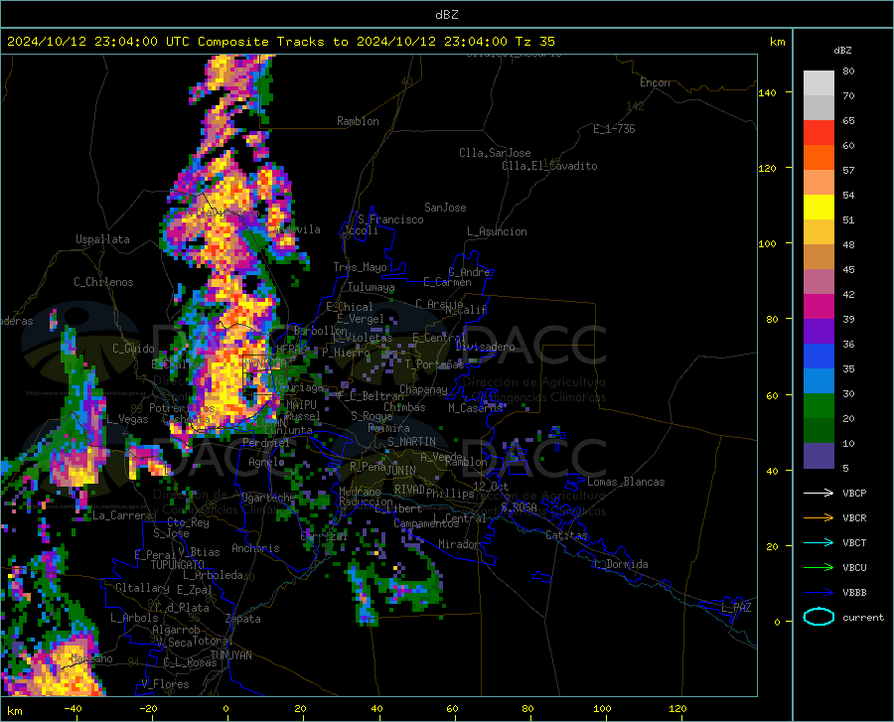Click the green VBCU arrow in legend
The height and width of the screenshot is (722, 894).
(819, 567)
